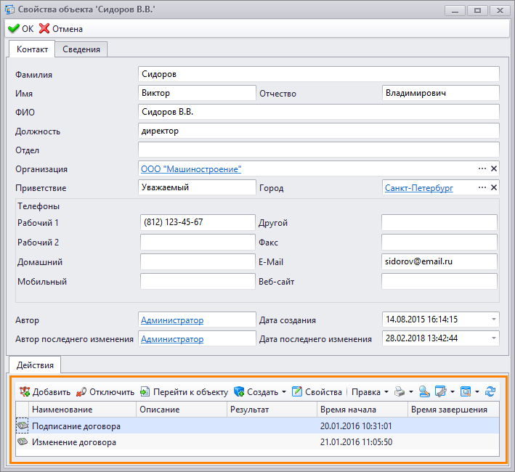Click the green checkmark OK button
Screen dimensions: 515x472
point(20,29)
